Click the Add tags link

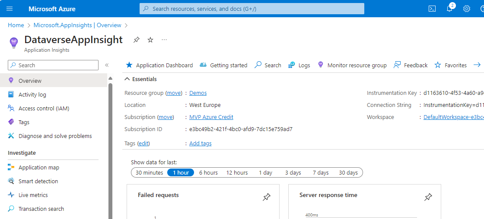pos(201,143)
